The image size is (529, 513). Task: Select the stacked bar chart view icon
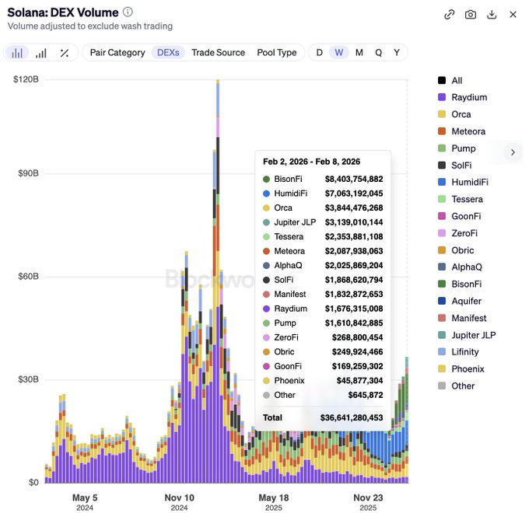[x=17, y=53]
